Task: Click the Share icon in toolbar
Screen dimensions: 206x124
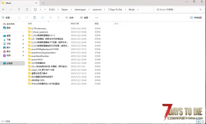Action: [x=51, y=18]
